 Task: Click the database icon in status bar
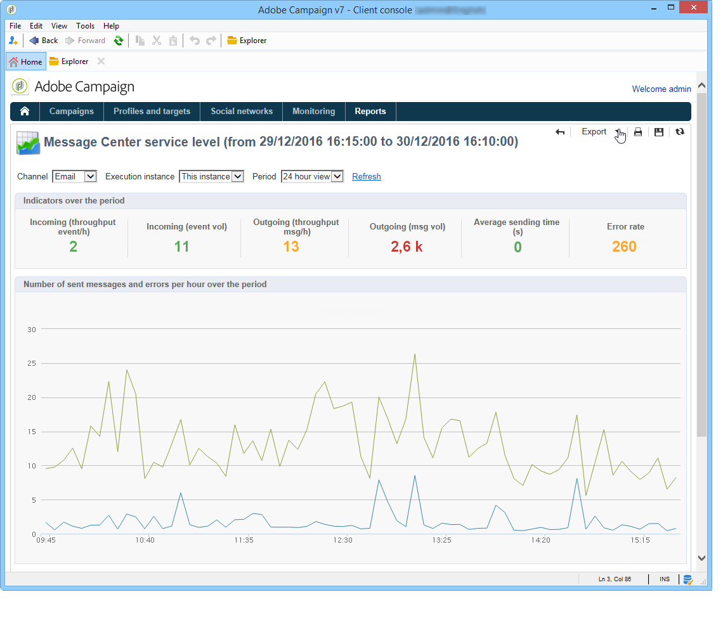[x=687, y=579]
